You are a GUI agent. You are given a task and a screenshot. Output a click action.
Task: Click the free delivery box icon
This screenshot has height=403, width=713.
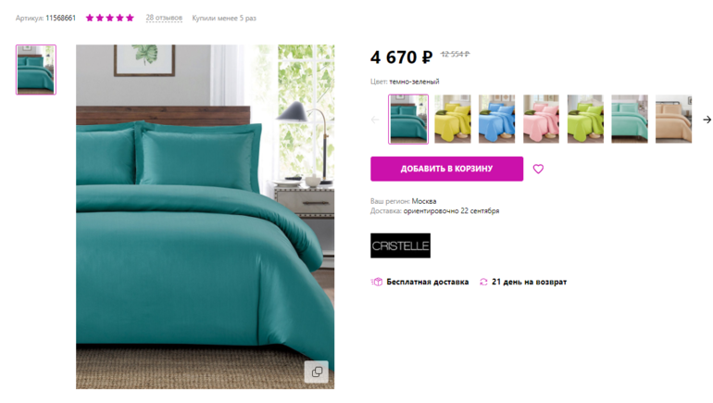377,282
